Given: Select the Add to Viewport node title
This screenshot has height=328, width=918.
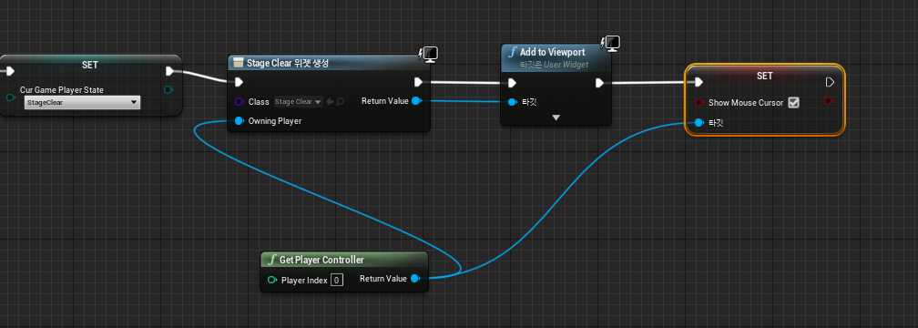Looking at the screenshot, I should 552,52.
